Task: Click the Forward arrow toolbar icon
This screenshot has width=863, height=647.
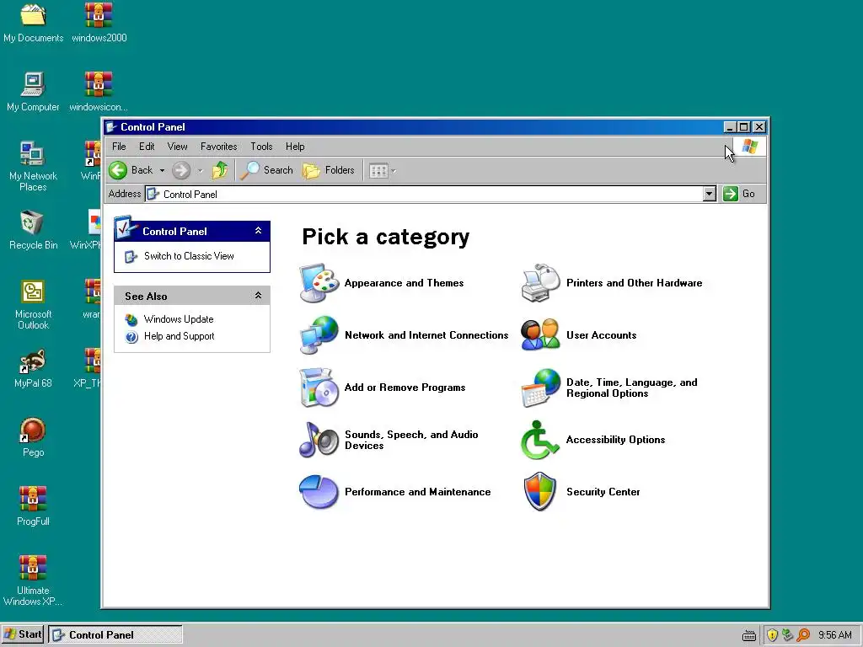Action: click(x=180, y=170)
